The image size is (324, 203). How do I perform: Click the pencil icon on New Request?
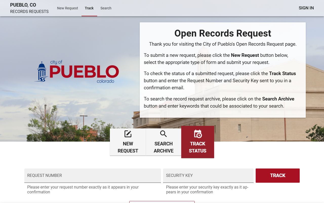point(128,134)
